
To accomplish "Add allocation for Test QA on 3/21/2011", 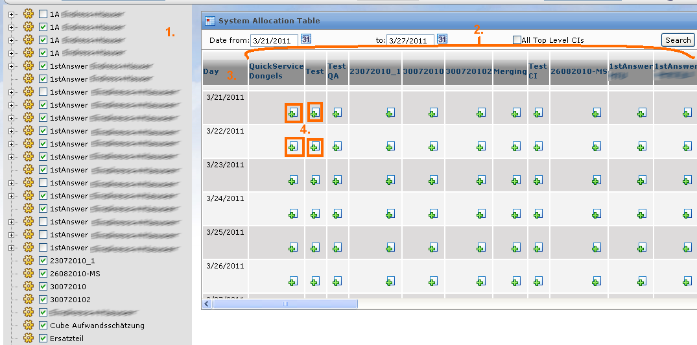I will coord(337,113).
